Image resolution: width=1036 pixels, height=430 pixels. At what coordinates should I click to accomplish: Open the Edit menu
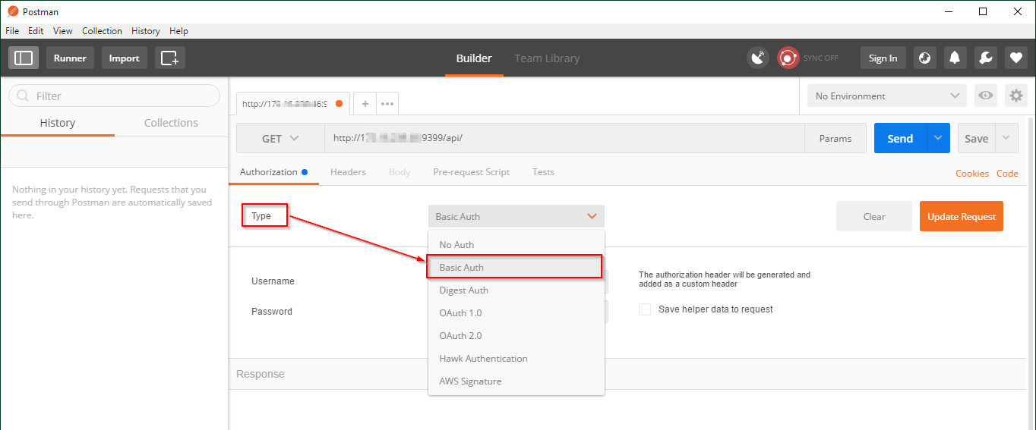pos(36,31)
